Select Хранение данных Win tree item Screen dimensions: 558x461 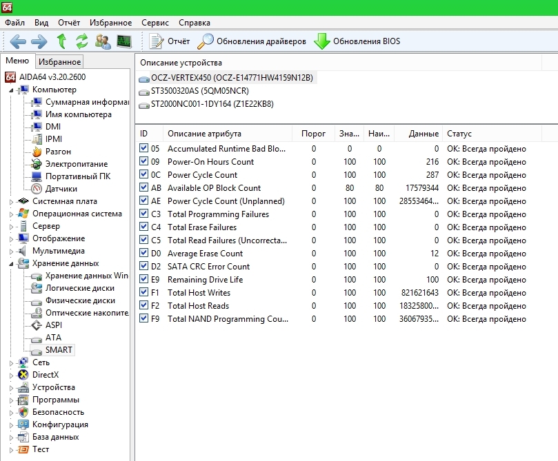pos(80,276)
